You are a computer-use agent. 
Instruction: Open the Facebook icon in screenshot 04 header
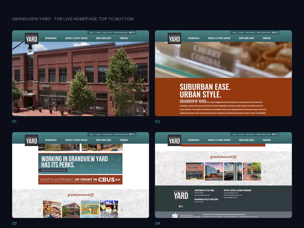[273, 134]
